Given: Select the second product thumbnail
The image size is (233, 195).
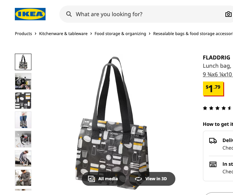Looking at the screenshot, I should click(23, 81).
